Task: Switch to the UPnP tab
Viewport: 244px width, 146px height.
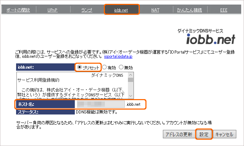Action: click(52, 10)
